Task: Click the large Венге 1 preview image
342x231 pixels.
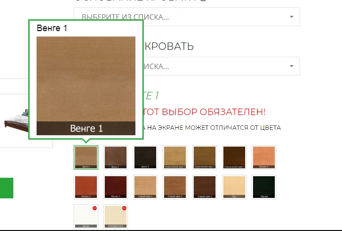Action: pos(86,86)
